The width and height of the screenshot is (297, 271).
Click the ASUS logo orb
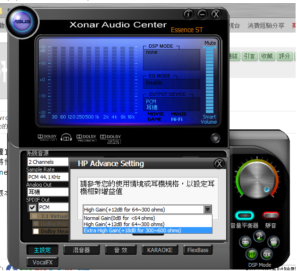click(22, 22)
